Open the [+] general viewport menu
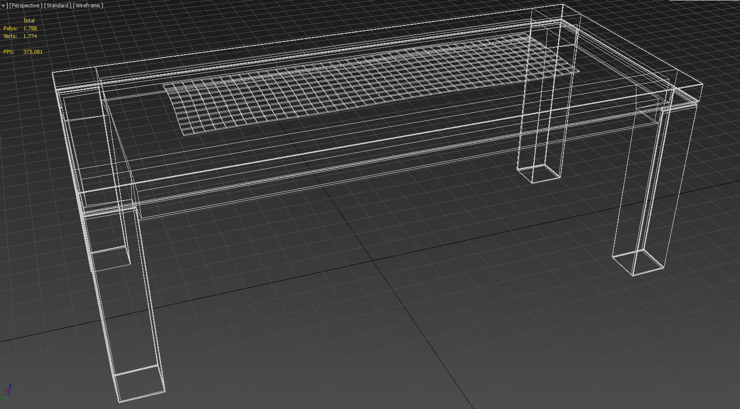 pyautogui.click(x=3, y=5)
